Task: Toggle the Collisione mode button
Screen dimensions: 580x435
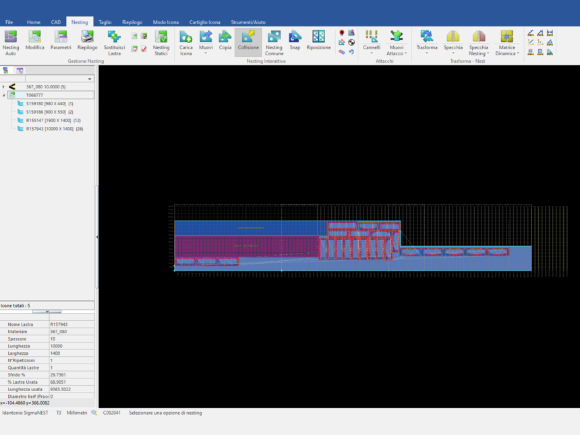Action: point(248,42)
